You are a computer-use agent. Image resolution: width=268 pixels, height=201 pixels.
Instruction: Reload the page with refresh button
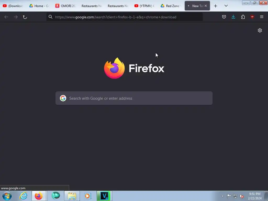point(25,17)
